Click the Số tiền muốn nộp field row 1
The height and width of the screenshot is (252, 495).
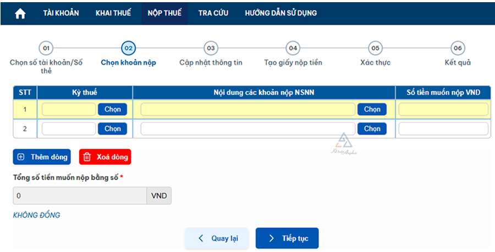pos(443,110)
